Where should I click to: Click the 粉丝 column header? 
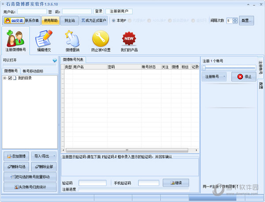click(186, 67)
